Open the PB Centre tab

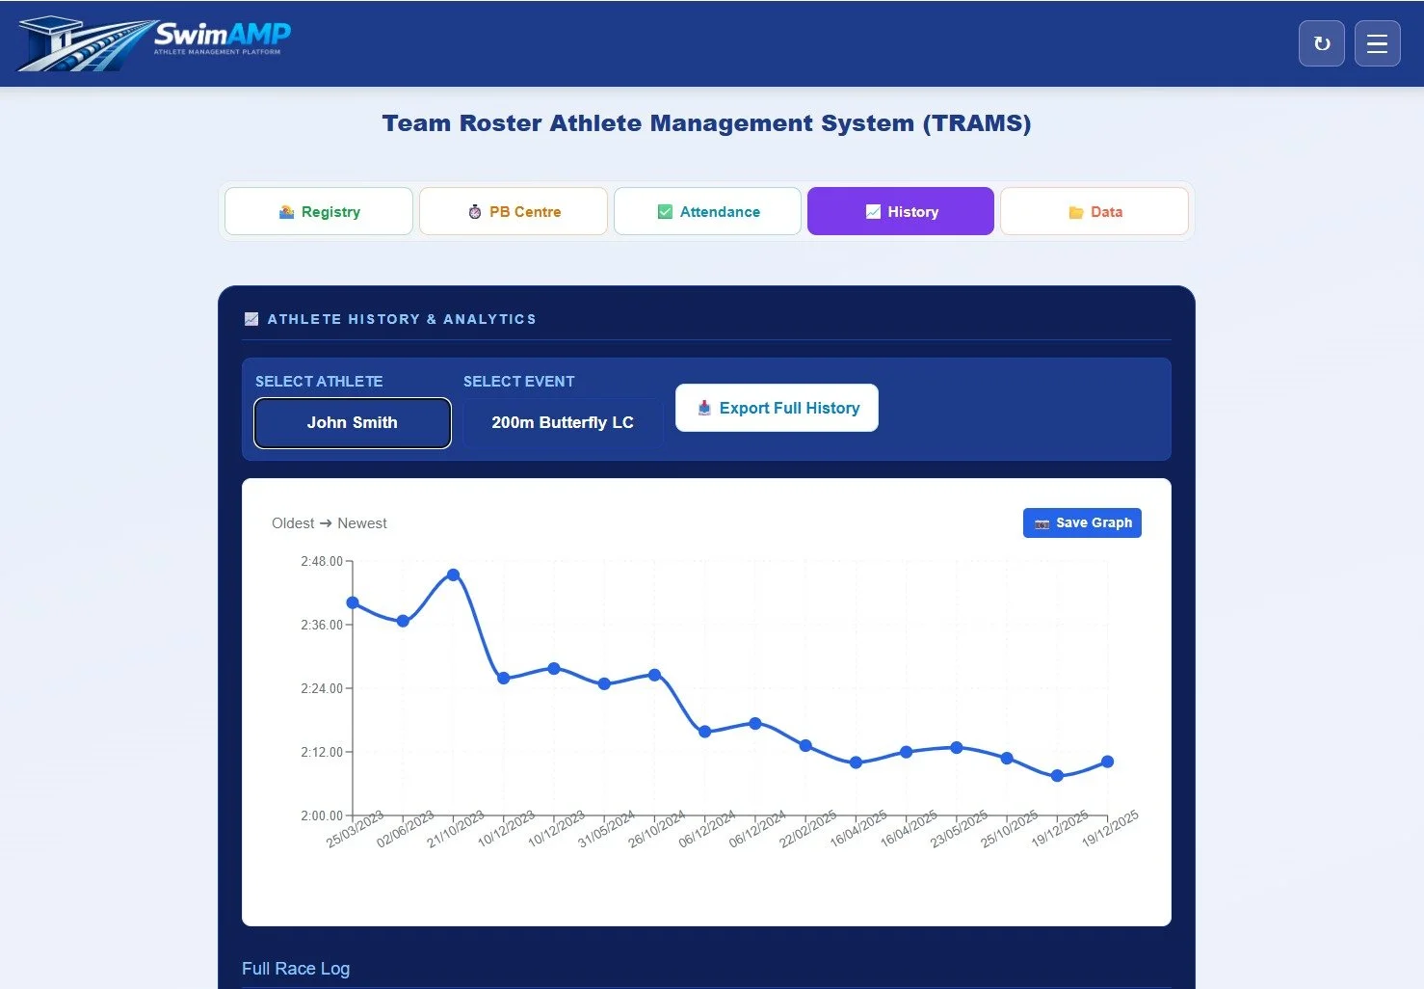point(514,211)
